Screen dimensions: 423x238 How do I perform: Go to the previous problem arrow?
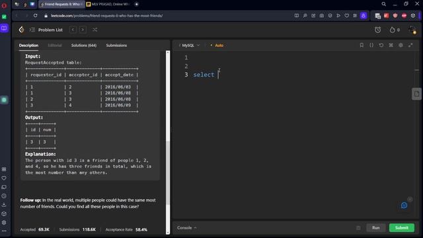coord(73,30)
